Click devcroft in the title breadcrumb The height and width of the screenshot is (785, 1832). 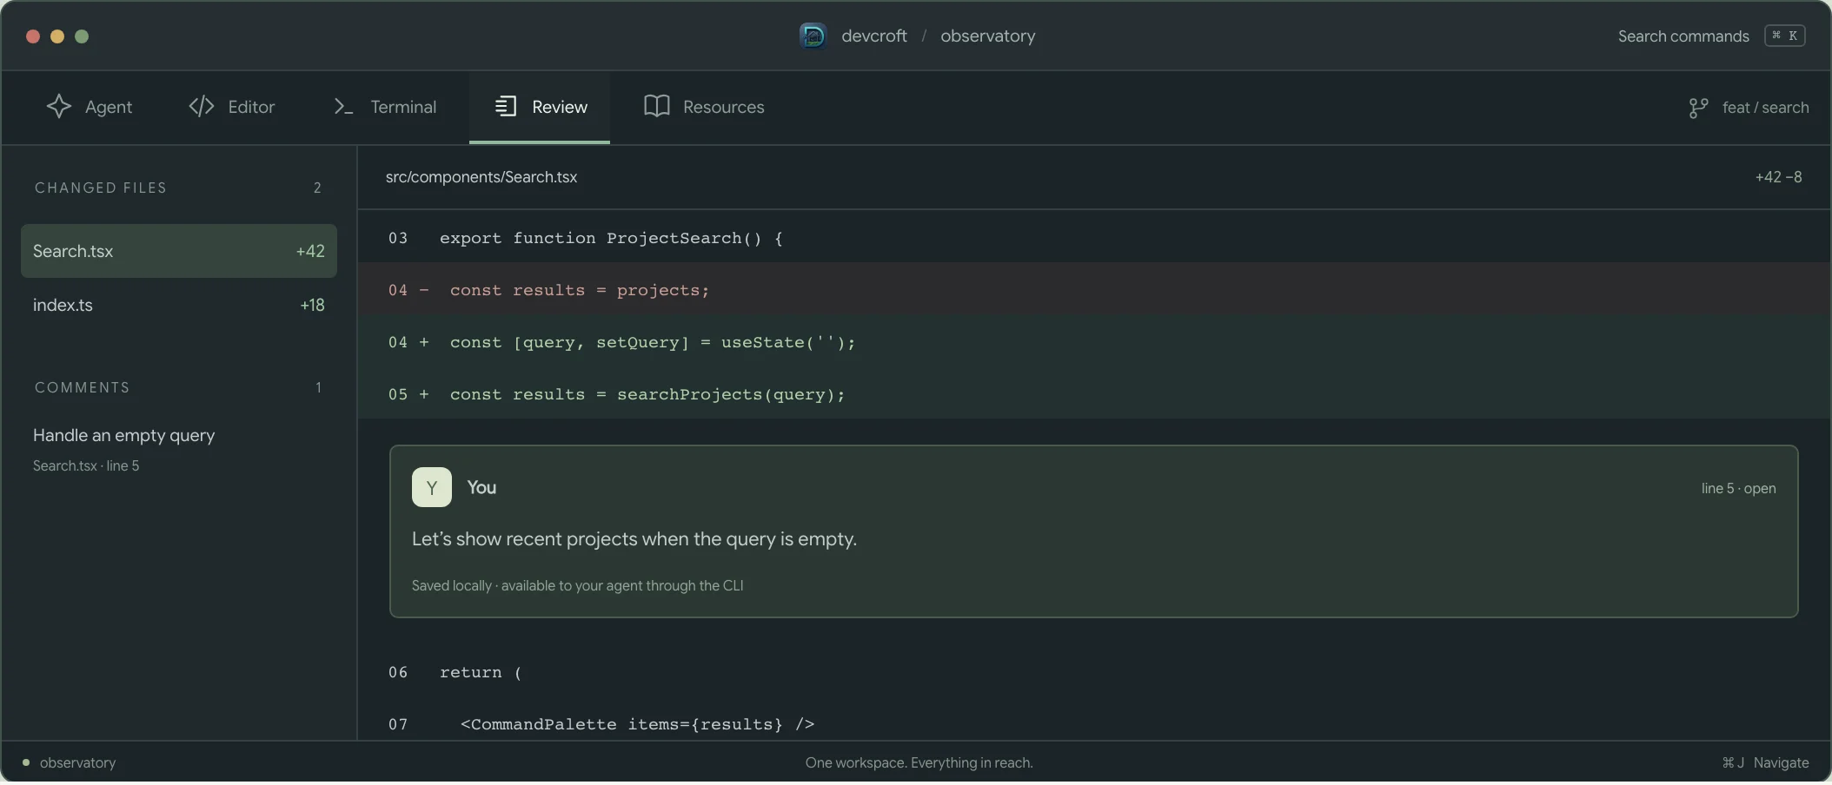(874, 36)
